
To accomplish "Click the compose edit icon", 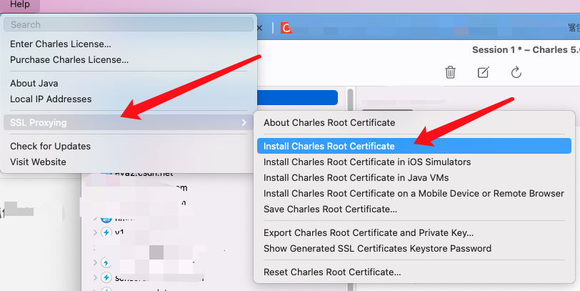I will 483,72.
